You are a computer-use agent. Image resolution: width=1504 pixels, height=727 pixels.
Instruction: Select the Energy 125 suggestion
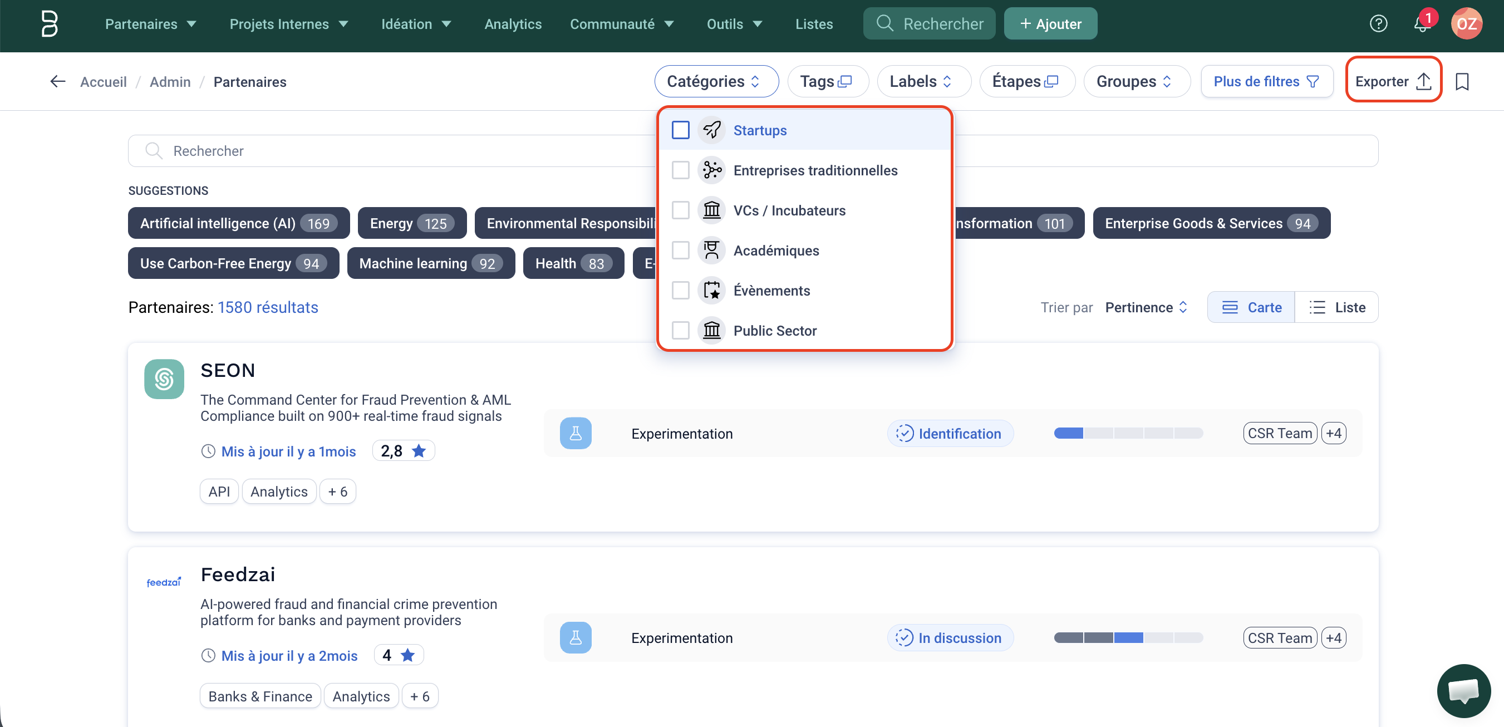[x=412, y=223]
